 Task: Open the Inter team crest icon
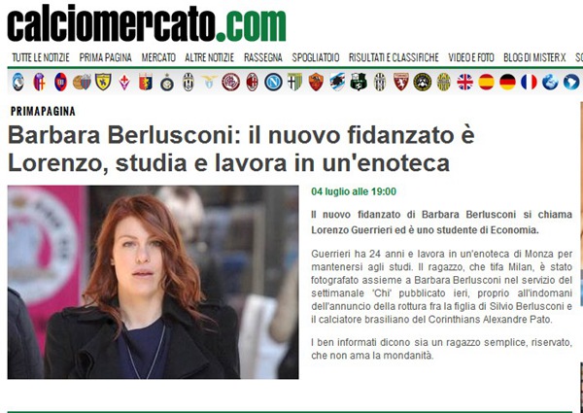click(167, 82)
